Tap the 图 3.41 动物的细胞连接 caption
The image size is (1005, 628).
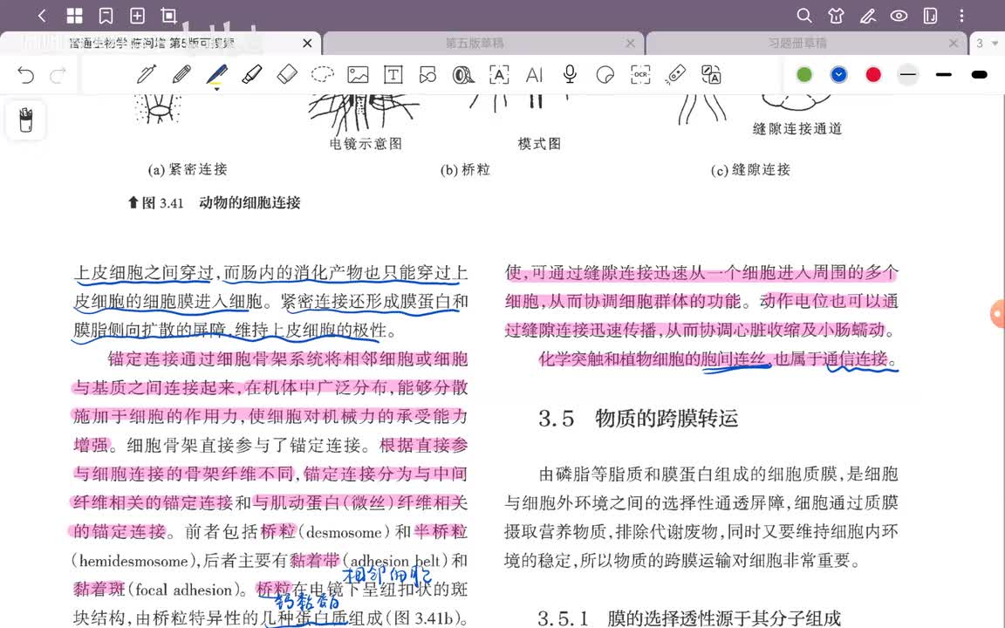pyautogui.click(x=214, y=202)
